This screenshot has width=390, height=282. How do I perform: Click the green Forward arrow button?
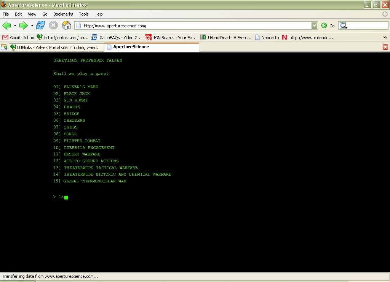[24, 25]
